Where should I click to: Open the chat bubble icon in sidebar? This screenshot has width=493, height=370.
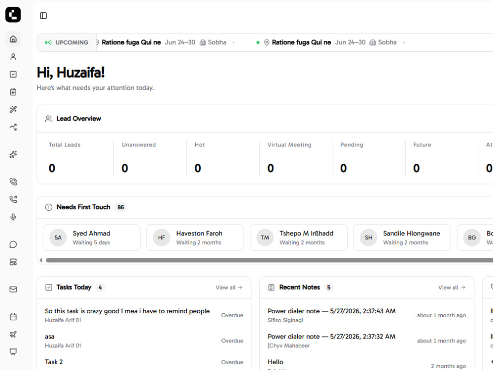coord(13,245)
